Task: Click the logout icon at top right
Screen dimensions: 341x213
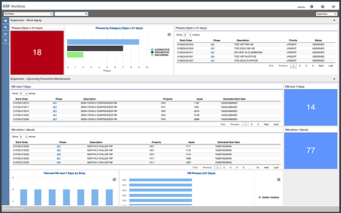Action: [x=333, y=7]
